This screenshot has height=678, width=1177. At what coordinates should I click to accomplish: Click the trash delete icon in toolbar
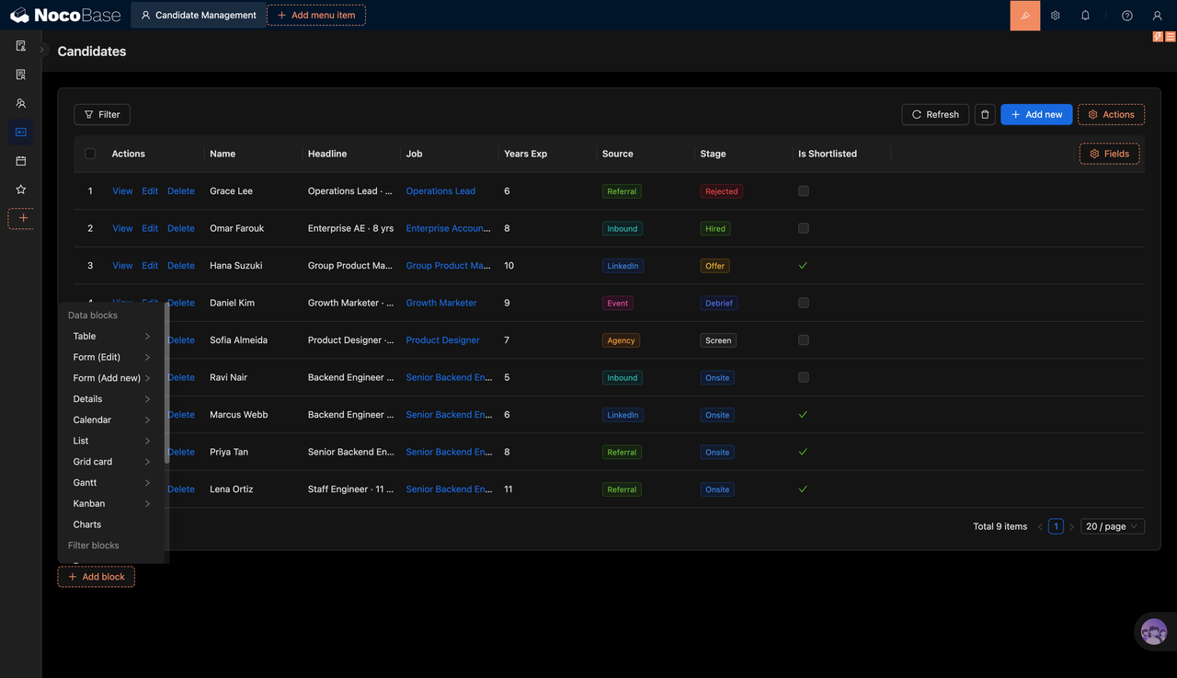click(x=985, y=114)
